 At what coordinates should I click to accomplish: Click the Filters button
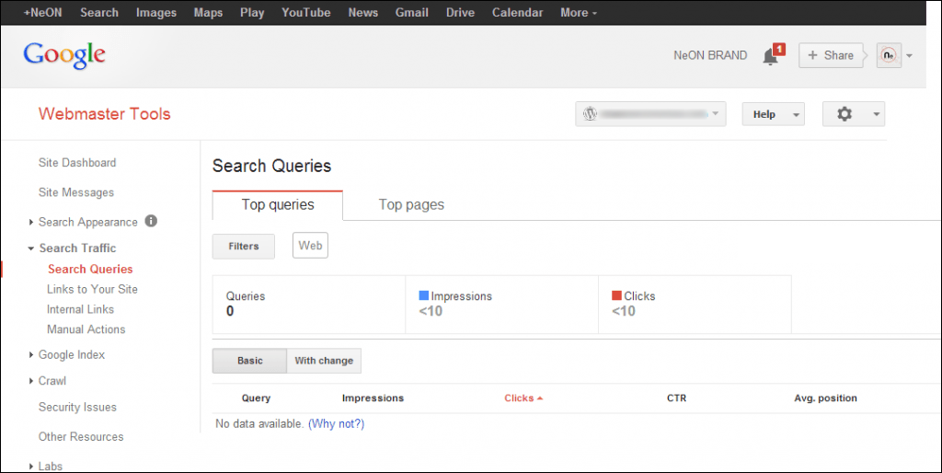point(244,246)
